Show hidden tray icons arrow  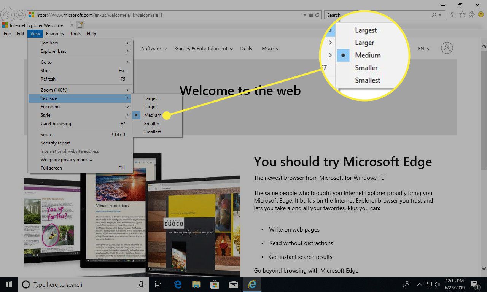(420, 284)
